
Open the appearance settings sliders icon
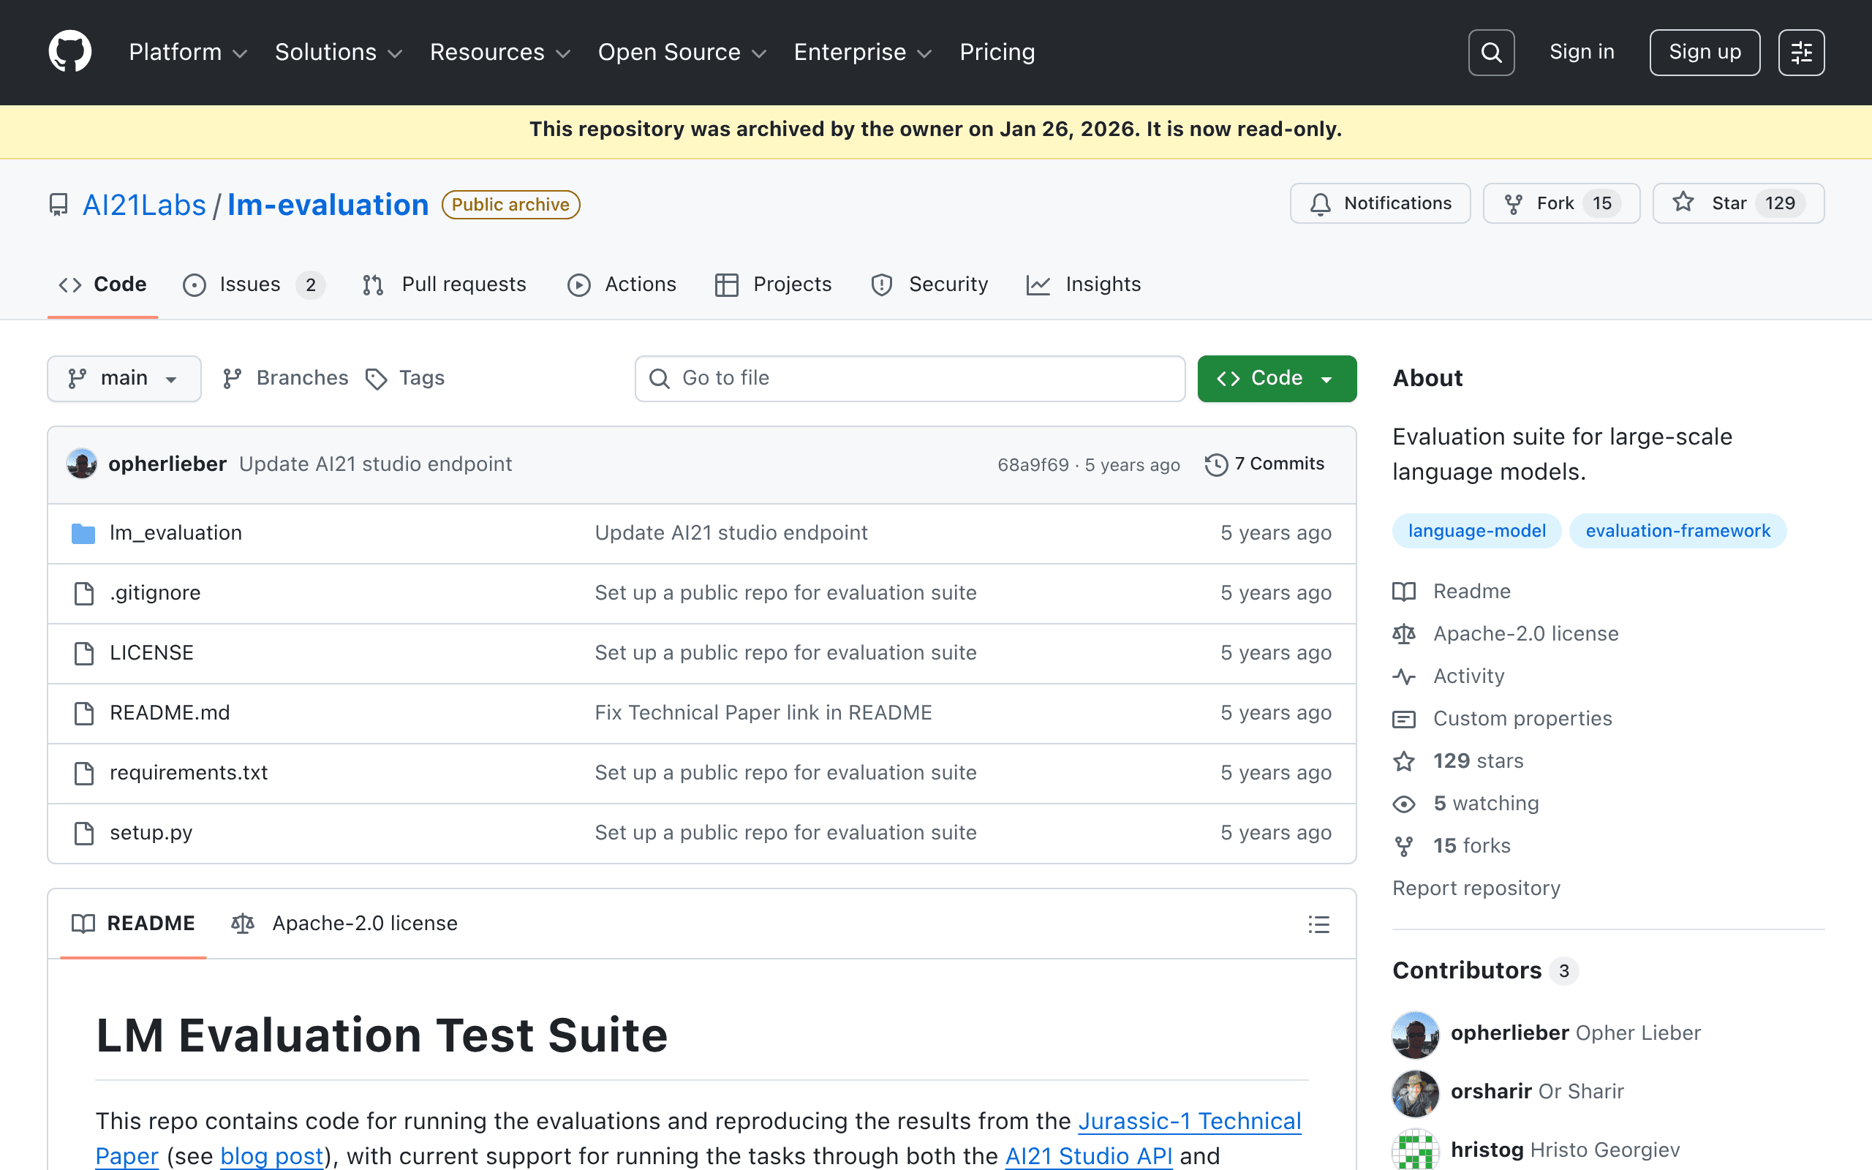[x=1801, y=52]
